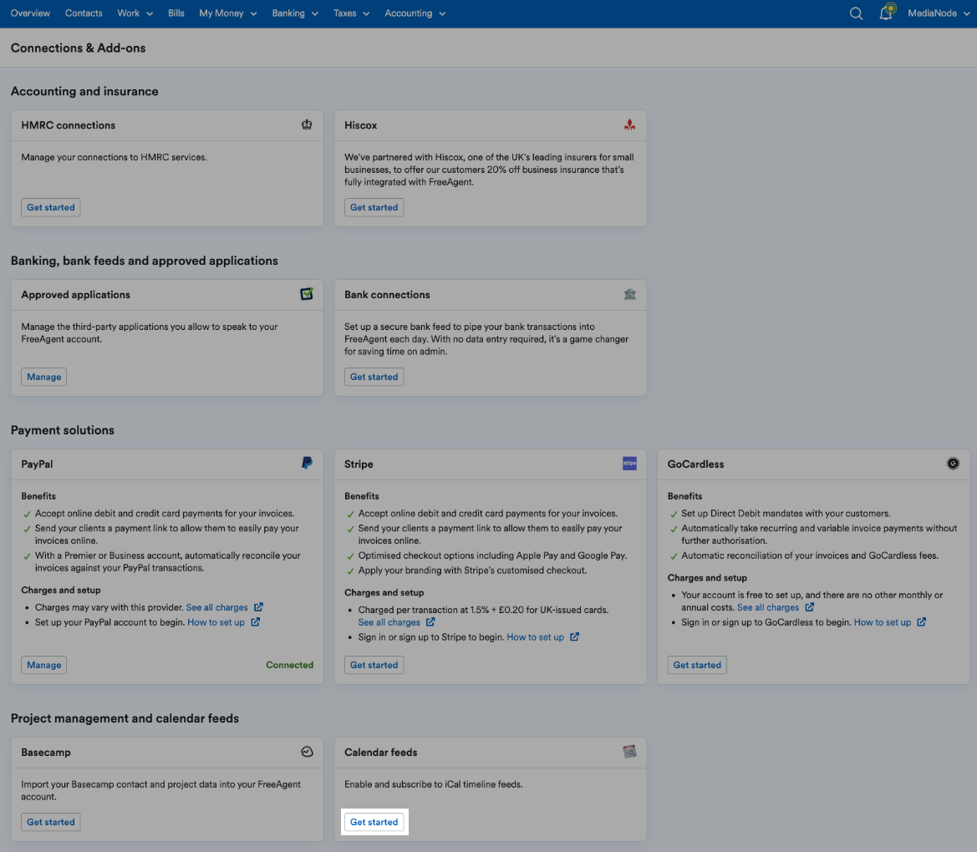The height and width of the screenshot is (852, 977).
Task: Open the MediaNode account dropdown
Action: [x=939, y=13]
